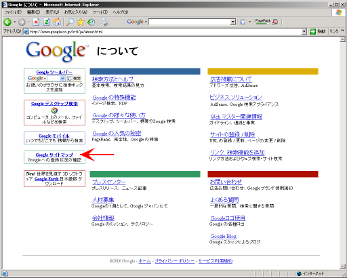Open the Google の特殊機能 link
Viewport: 347px width, 278px height.
click(x=114, y=98)
